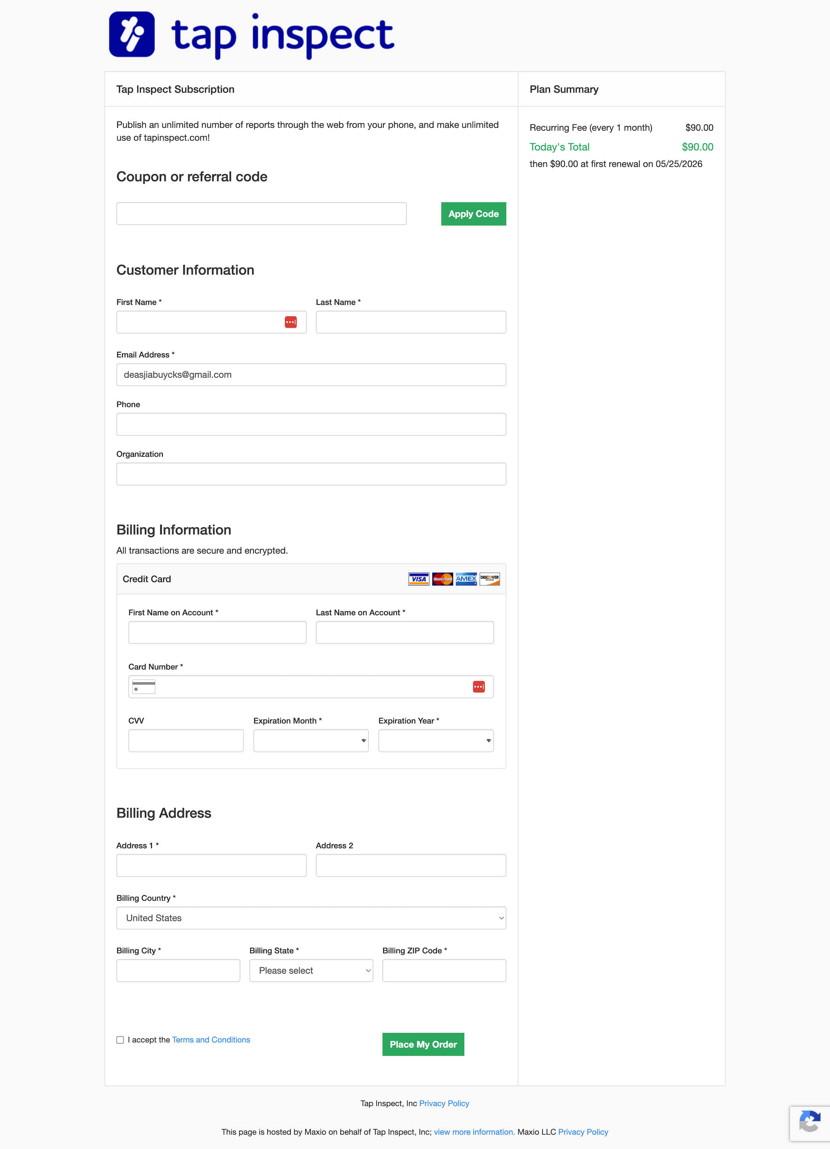
Task: Click the Discover card icon
Action: coord(489,579)
